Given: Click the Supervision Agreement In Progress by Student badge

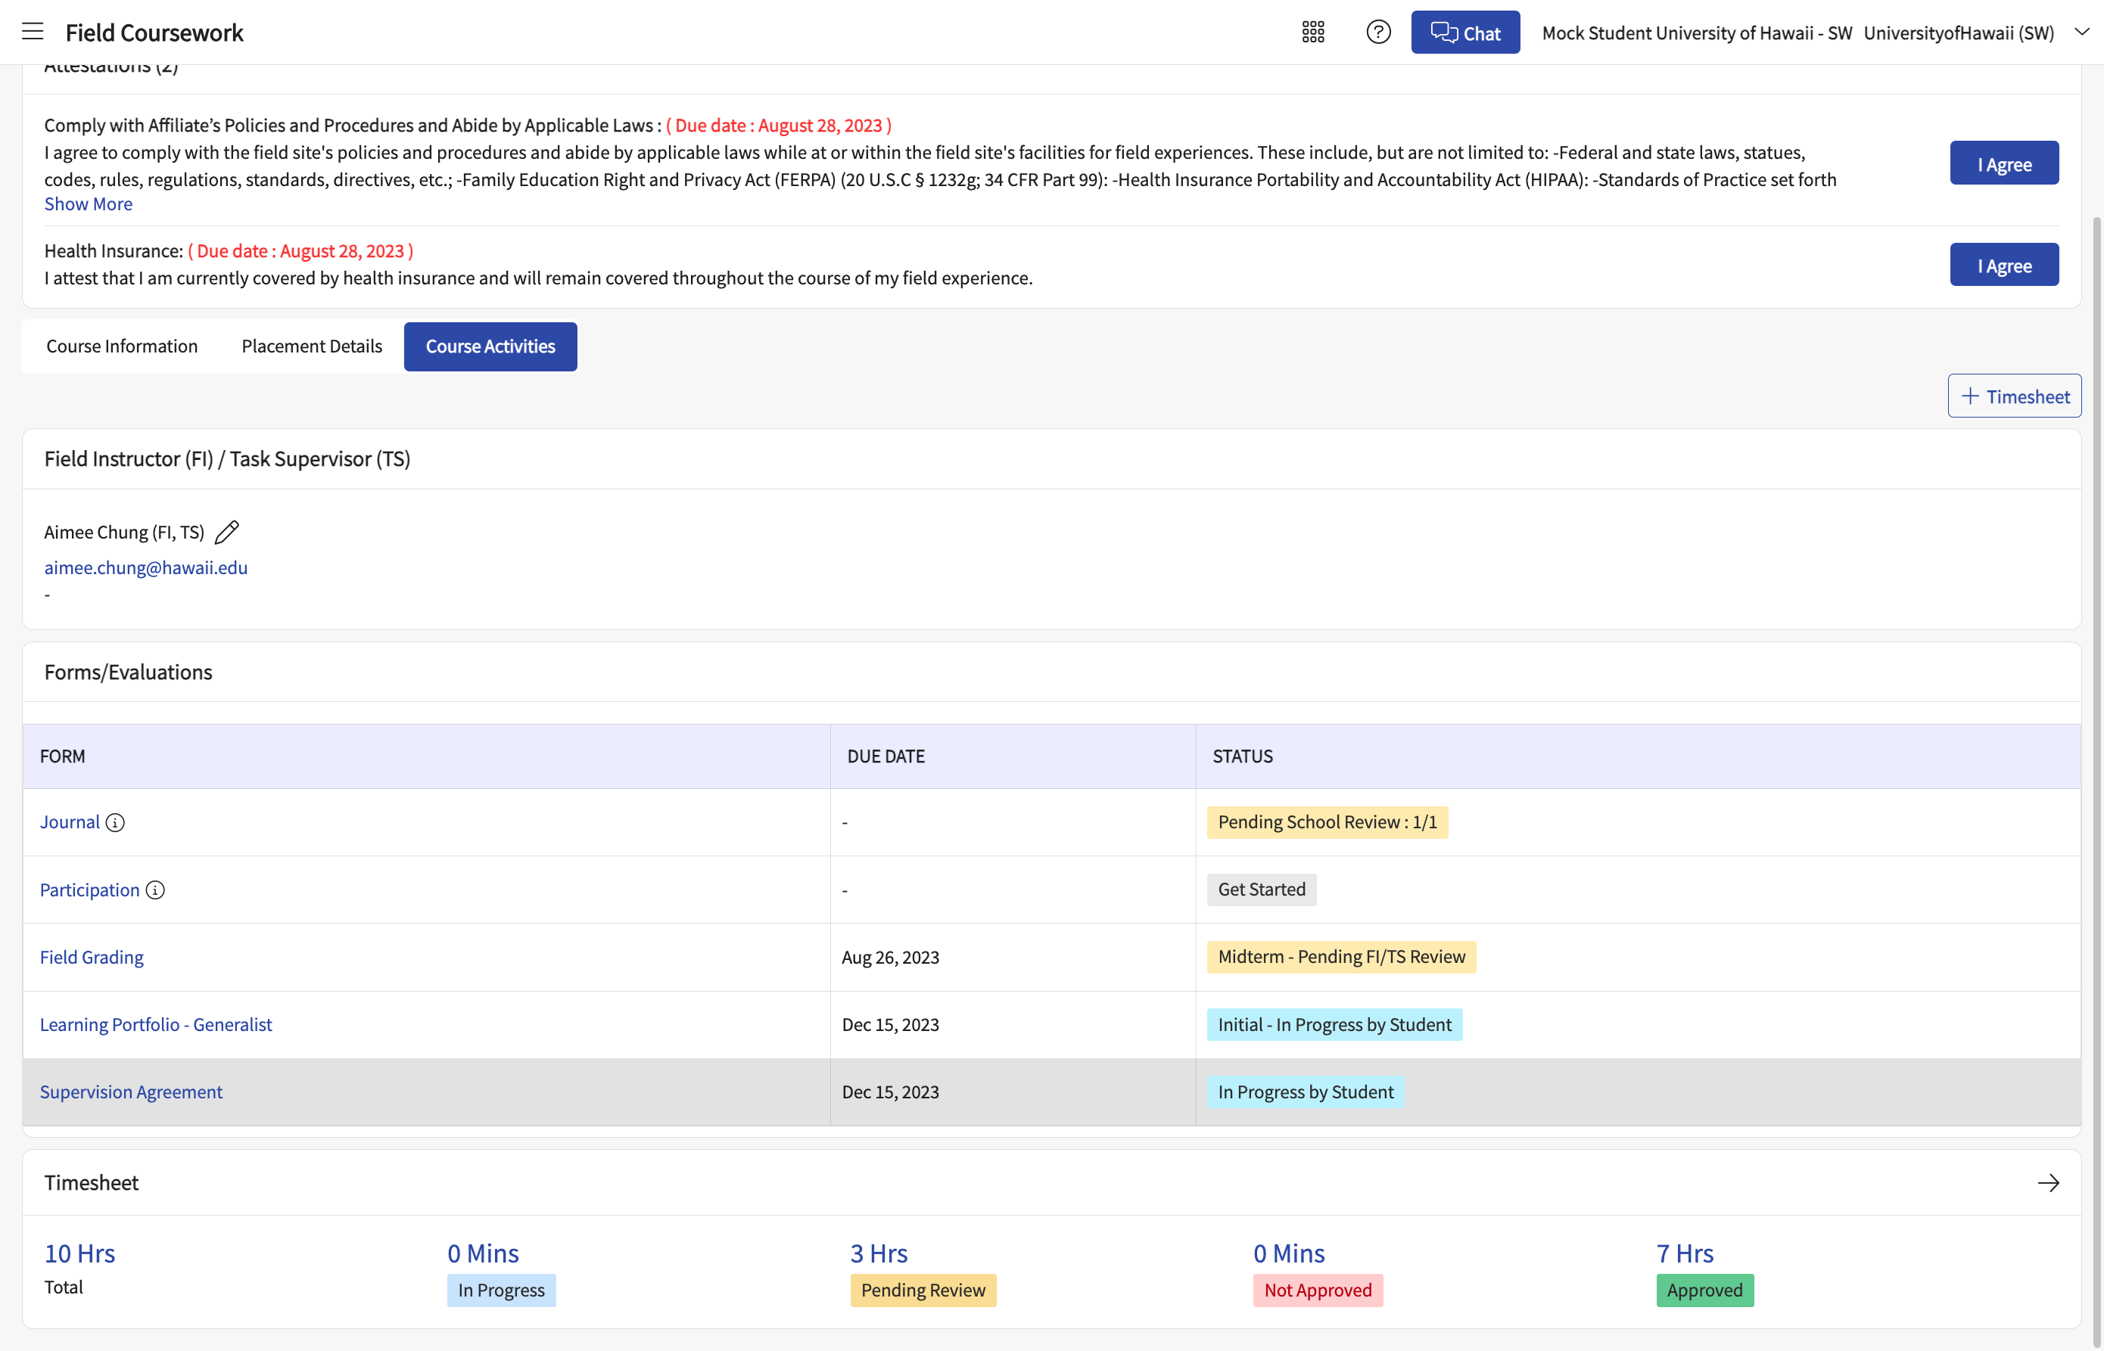Looking at the screenshot, I should pyautogui.click(x=1306, y=1092).
